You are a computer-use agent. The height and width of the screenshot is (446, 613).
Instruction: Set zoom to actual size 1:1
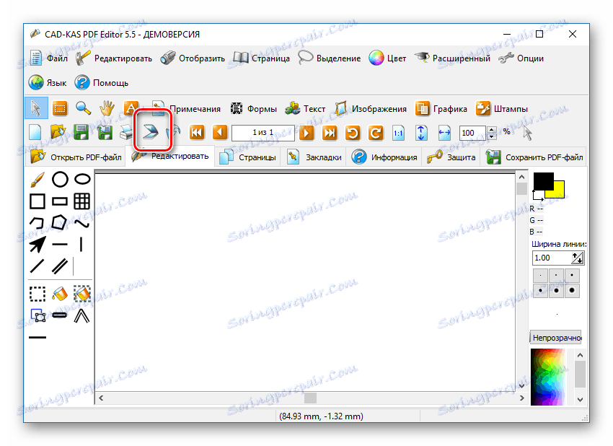(x=398, y=133)
